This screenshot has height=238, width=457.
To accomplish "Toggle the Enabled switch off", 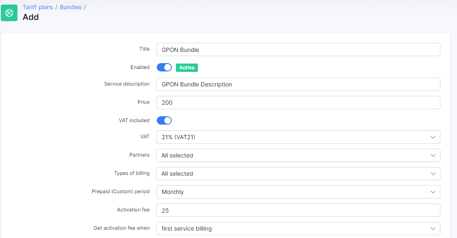I will [x=164, y=67].
